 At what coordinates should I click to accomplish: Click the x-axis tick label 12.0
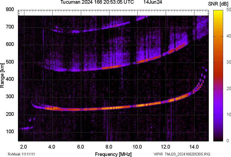coord(166,147)
